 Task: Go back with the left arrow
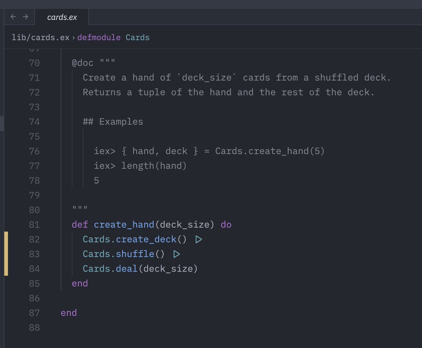click(13, 17)
